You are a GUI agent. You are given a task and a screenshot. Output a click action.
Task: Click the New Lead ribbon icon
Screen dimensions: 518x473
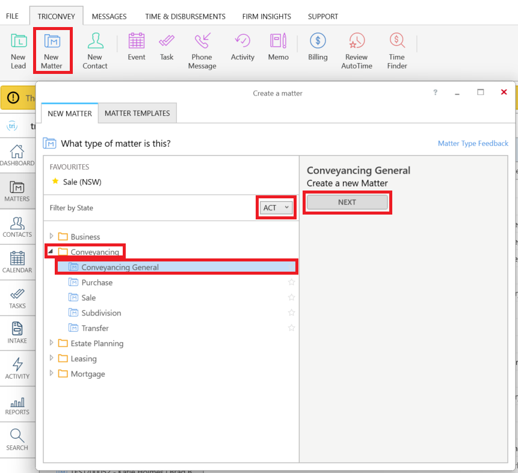pyautogui.click(x=19, y=51)
